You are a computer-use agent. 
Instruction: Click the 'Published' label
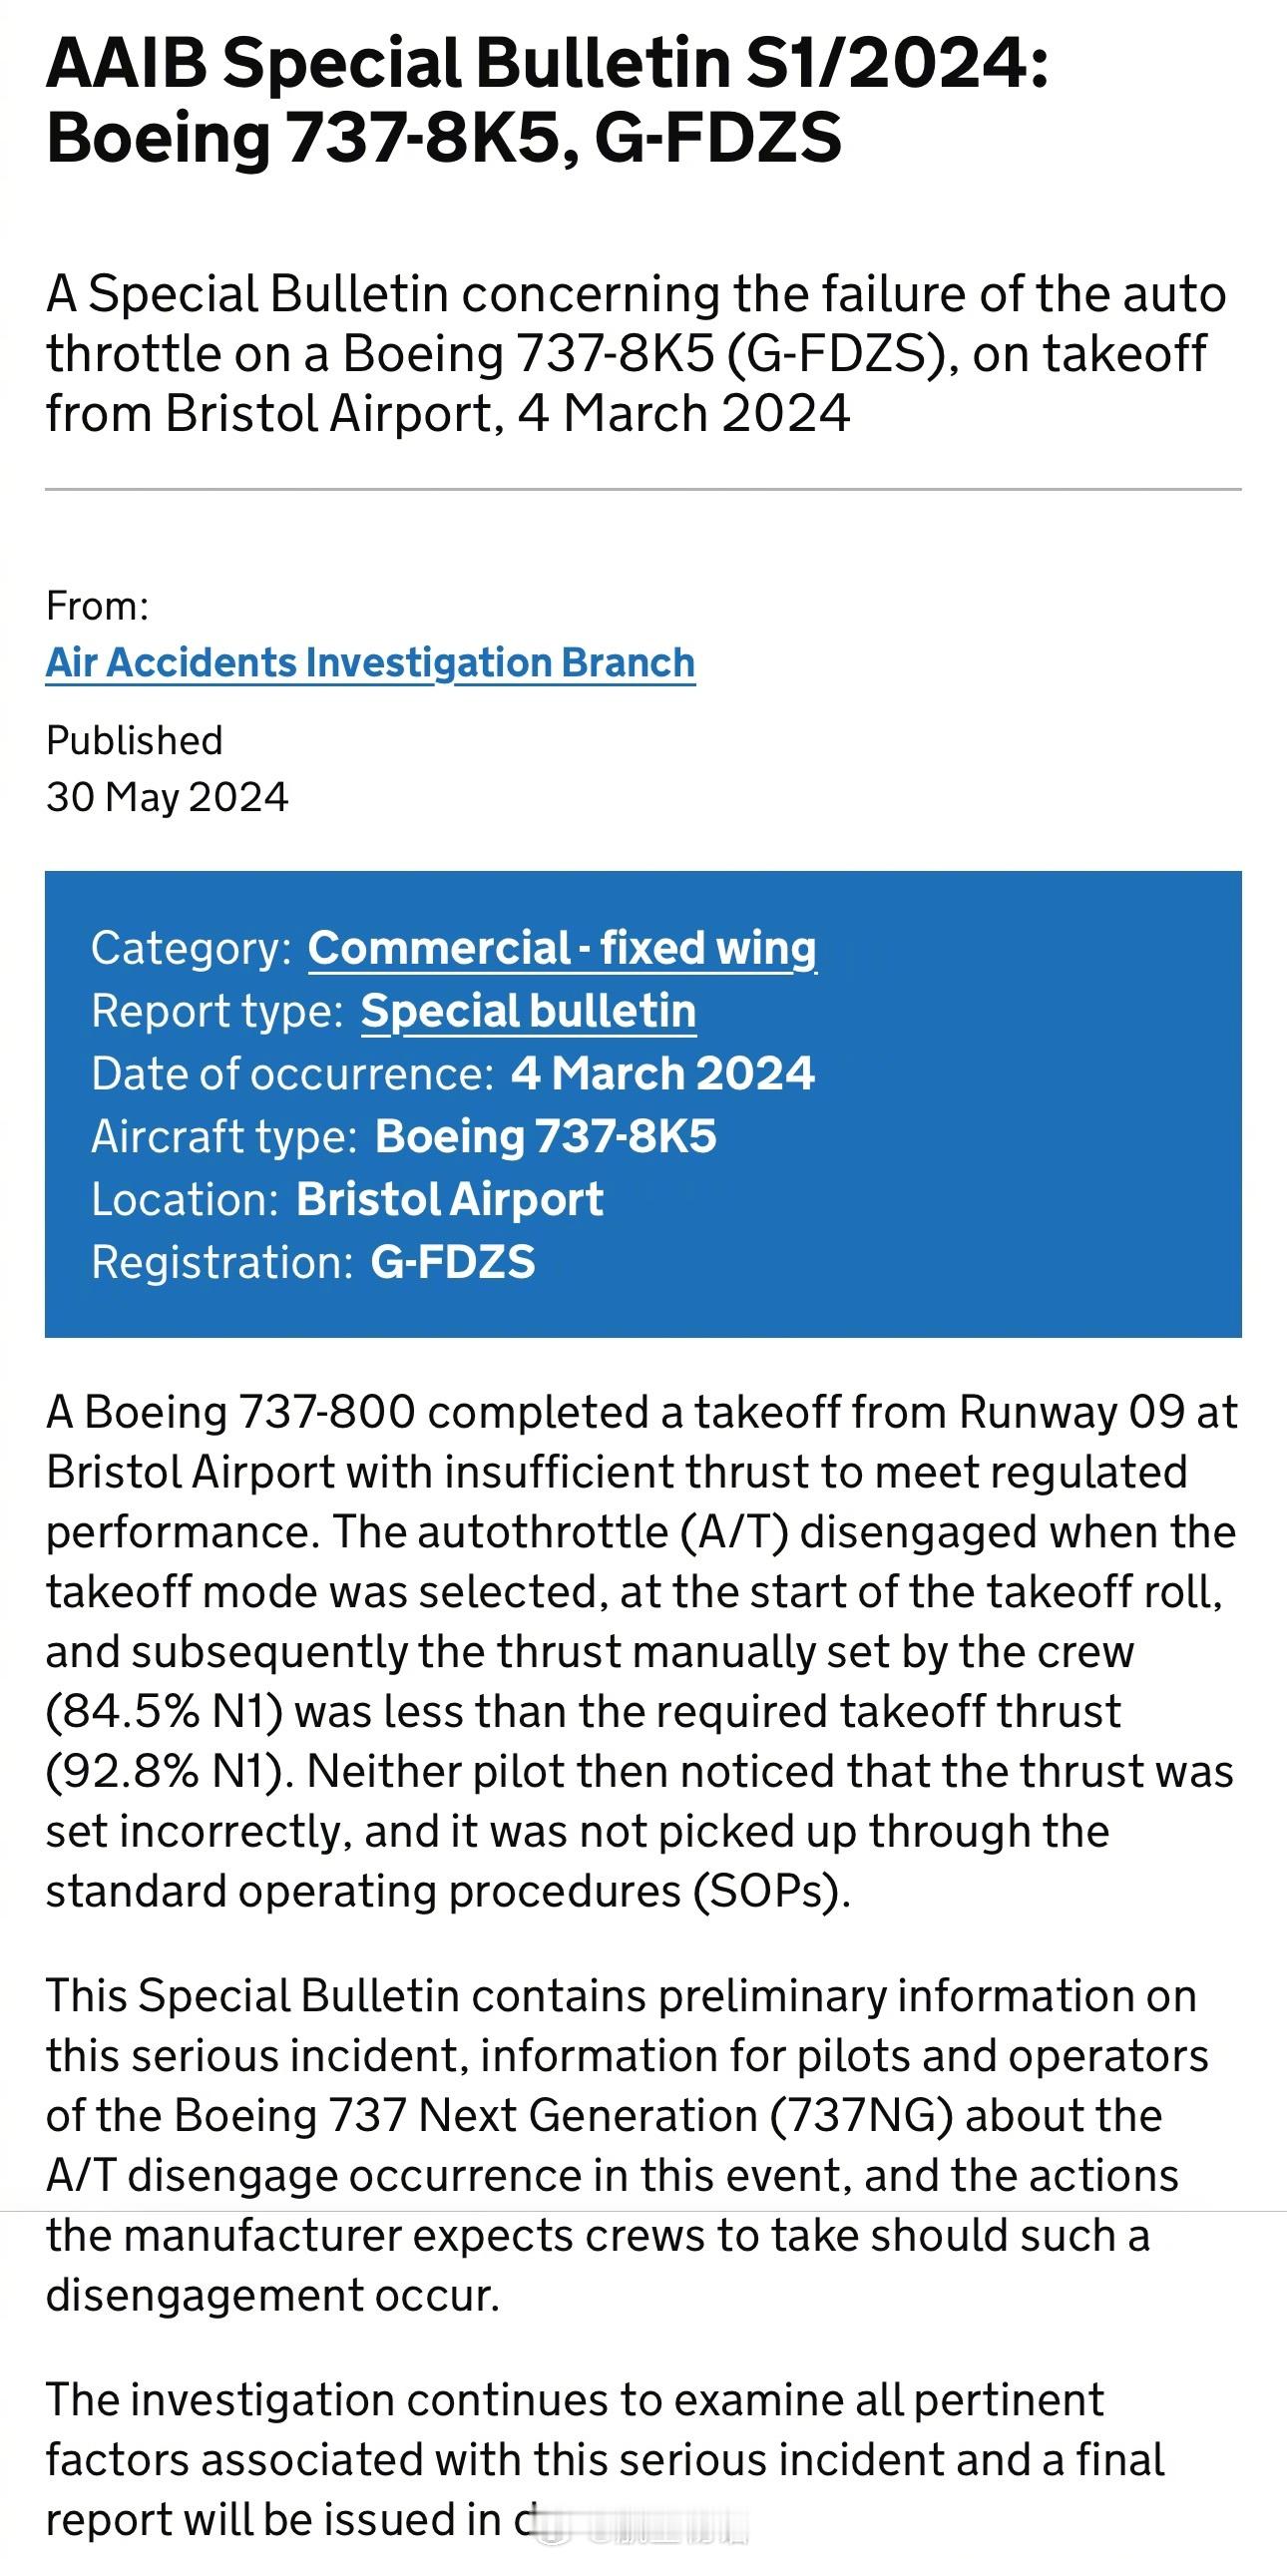coord(134,740)
